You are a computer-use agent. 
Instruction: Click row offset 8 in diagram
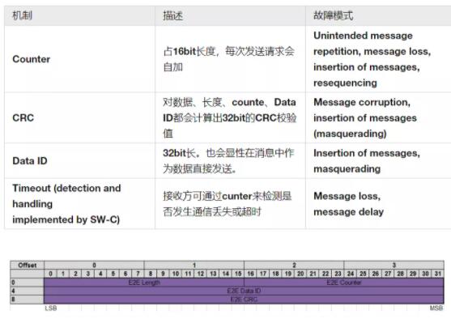pos(27,300)
